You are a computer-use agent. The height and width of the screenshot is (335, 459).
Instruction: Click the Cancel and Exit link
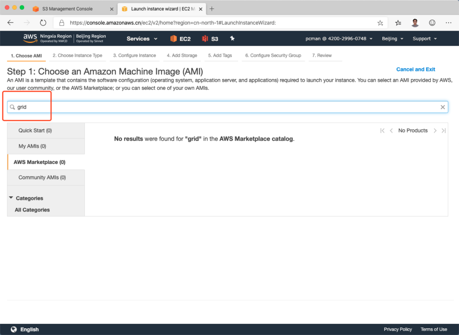(x=416, y=70)
